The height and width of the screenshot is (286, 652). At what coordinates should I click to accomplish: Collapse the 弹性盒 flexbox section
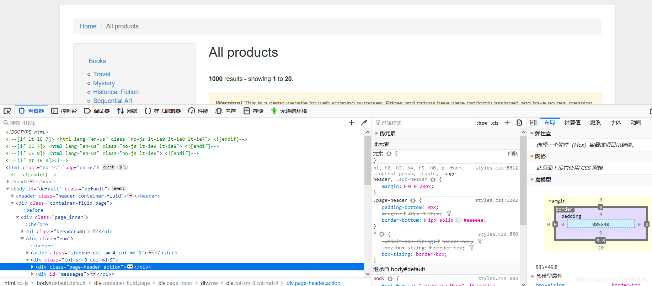click(532, 133)
